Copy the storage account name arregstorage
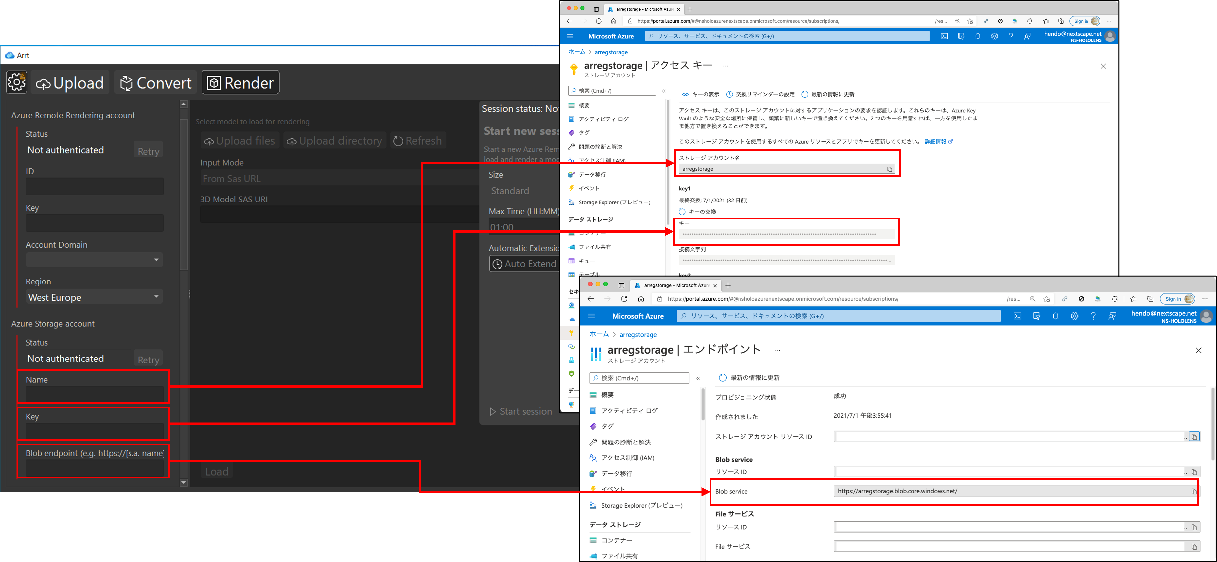The width and height of the screenshot is (1217, 562). click(889, 169)
